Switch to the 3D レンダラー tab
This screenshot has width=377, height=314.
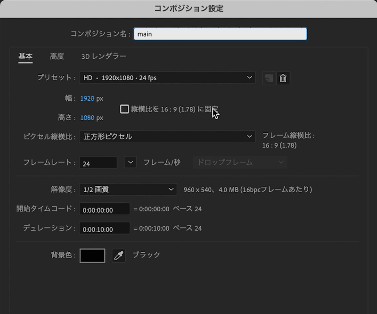coord(104,56)
